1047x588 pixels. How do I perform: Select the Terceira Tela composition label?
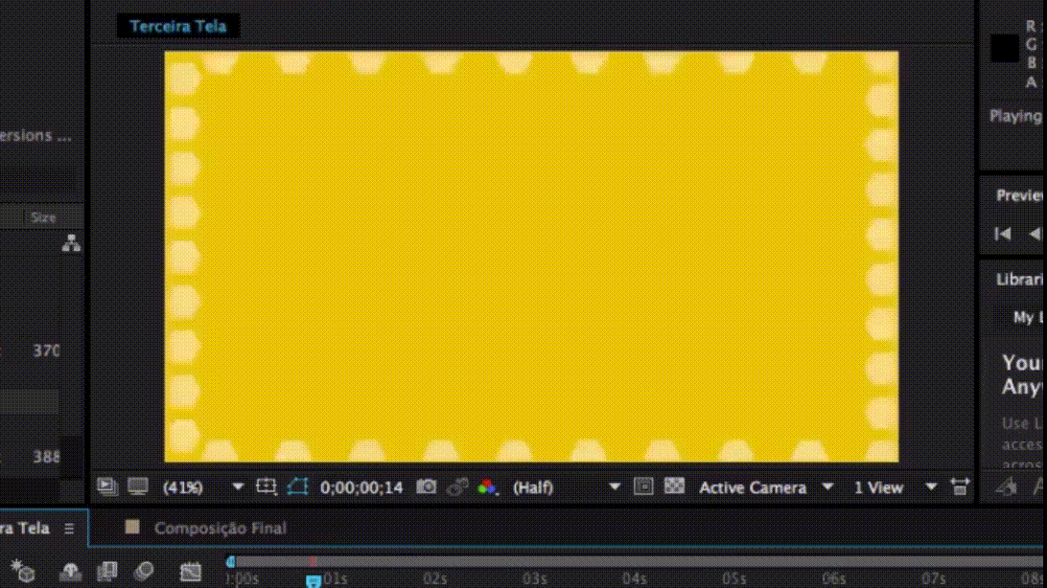pos(178,26)
